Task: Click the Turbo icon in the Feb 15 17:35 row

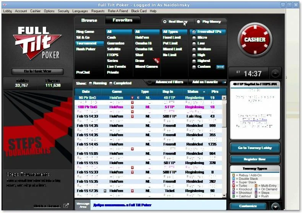Action: tap(132, 191)
